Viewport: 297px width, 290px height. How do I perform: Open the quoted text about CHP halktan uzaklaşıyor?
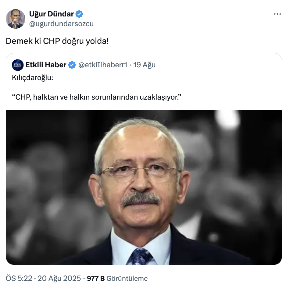(x=97, y=97)
